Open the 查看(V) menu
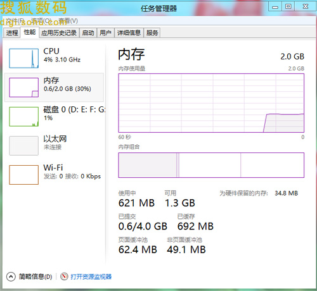 68,21
